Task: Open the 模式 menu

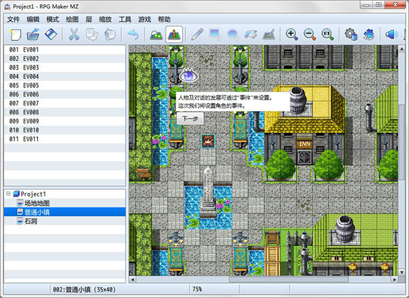Action: coord(52,19)
